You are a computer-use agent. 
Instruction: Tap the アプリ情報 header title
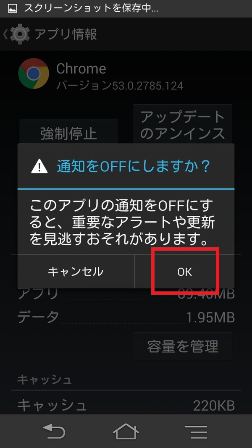point(66,34)
